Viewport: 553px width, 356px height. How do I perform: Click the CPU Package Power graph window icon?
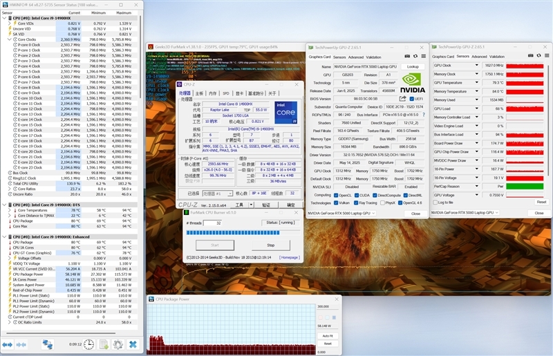point(151,299)
